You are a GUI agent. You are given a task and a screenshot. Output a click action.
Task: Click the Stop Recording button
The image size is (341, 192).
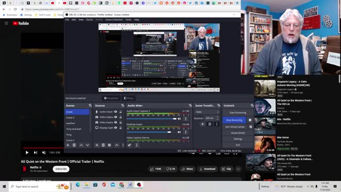point(234,120)
